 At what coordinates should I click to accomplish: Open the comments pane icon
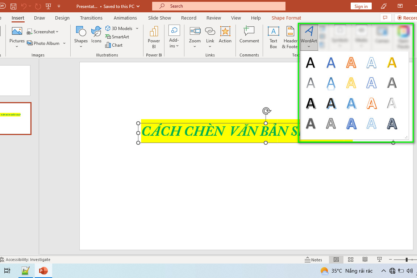pyautogui.click(x=385, y=18)
